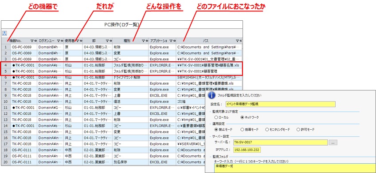Open the filter dropdown on the 部 column
Screen dimensions: 376x173
pyautogui.click(x=108, y=41)
